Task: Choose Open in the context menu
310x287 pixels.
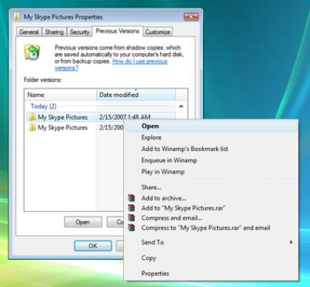Action: 211,126
